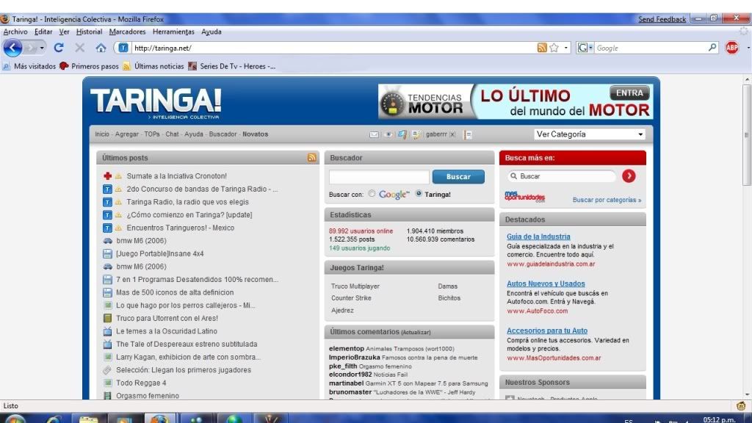Open Series De Tv - Heroes bookmark

(x=232, y=66)
